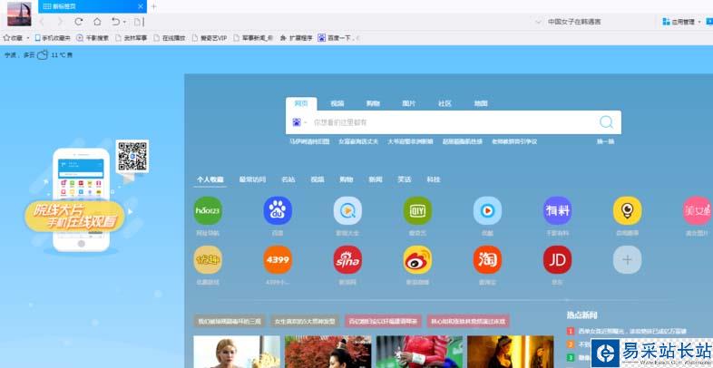The image size is (713, 368).
Task: Select the 网页 search tab
Action: [301, 103]
